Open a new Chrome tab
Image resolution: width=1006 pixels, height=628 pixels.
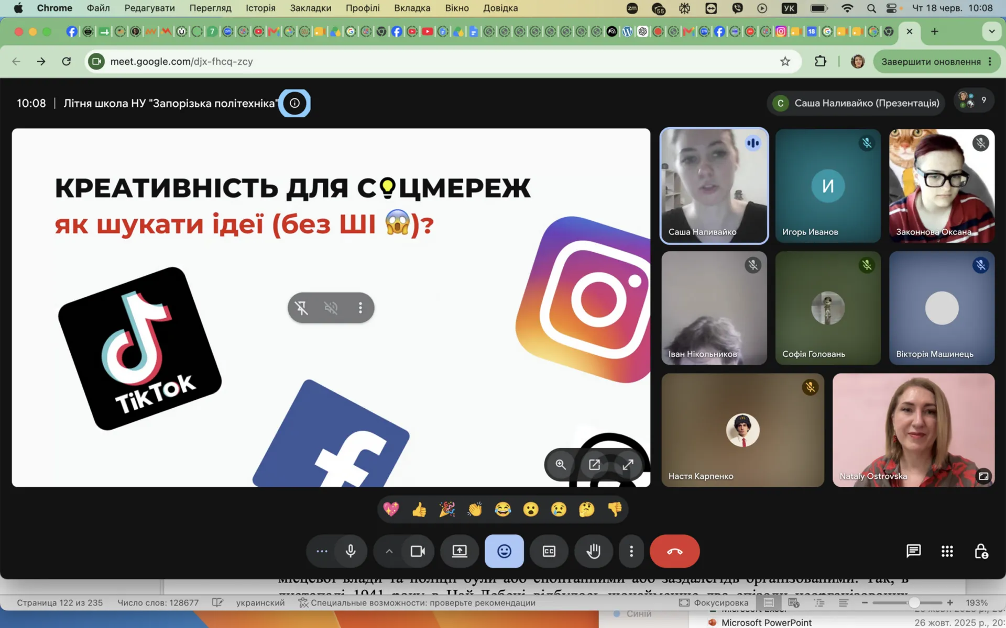pyautogui.click(x=934, y=31)
